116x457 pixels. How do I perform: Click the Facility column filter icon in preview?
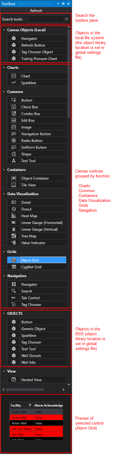coord(30,405)
